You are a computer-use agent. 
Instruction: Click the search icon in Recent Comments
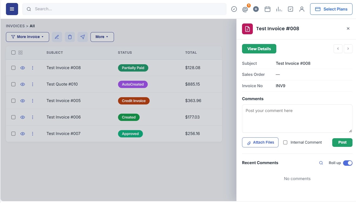pyautogui.click(x=321, y=163)
